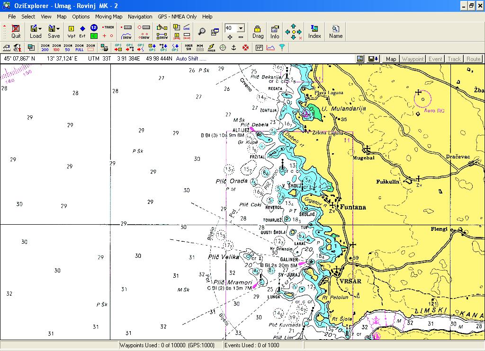Expand the Save dropdown arrow

58,29
